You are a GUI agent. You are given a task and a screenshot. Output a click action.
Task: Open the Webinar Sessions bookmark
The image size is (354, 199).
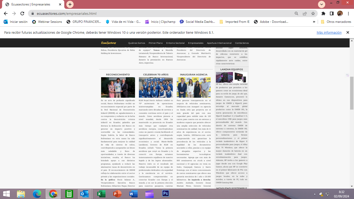click(x=47, y=22)
